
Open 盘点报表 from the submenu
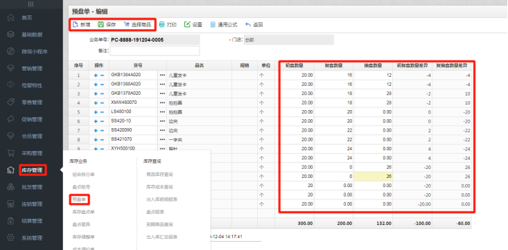point(155,212)
